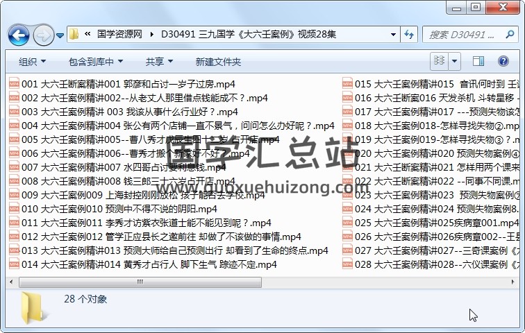525x333 pixels.
Task: Select file 009 上海封控刚刚放松
Action: tap(137, 195)
